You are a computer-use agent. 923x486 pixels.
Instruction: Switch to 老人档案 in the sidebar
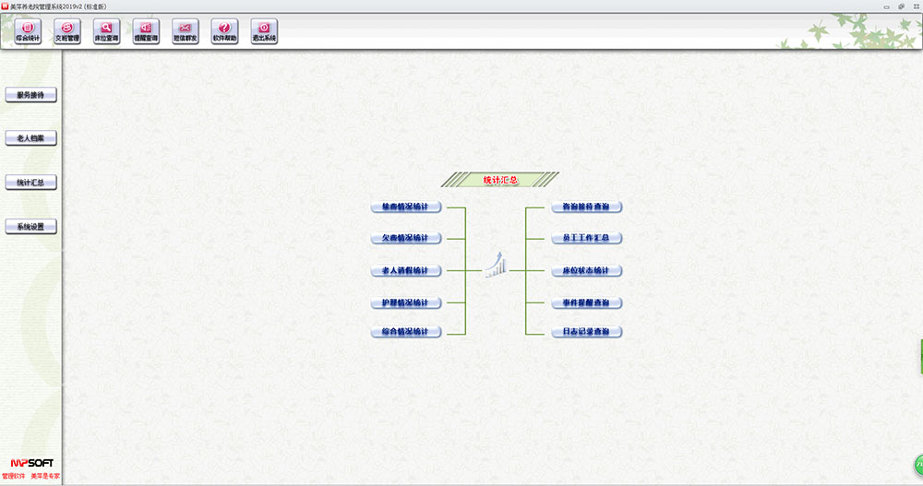click(x=30, y=138)
